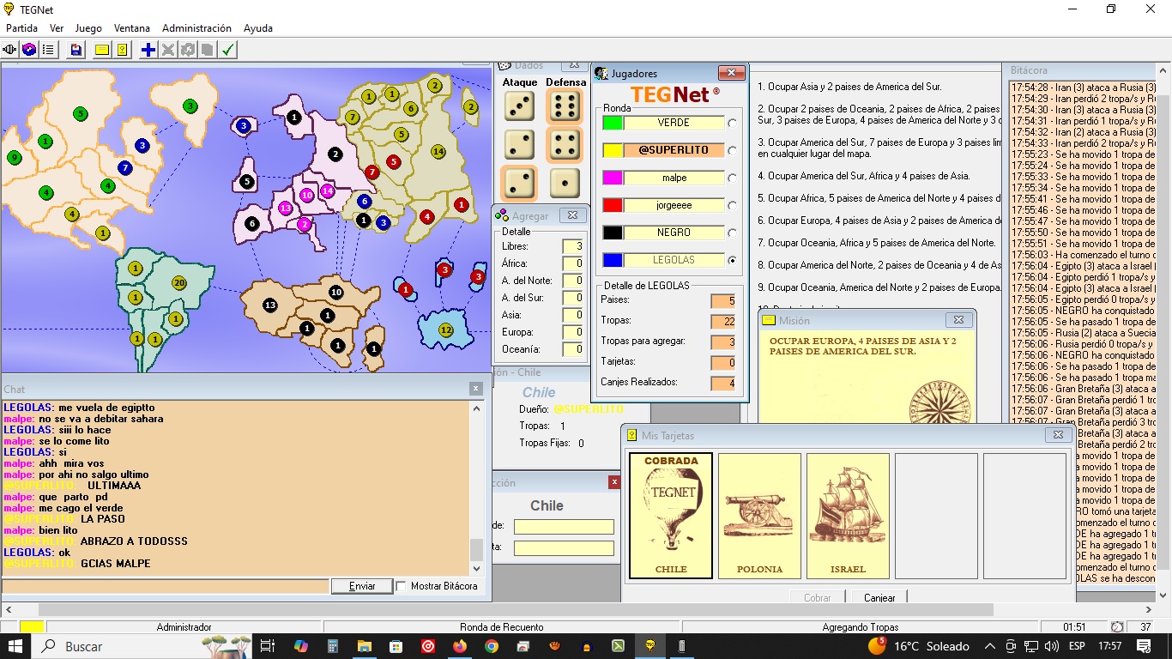Click the chat message input field

click(166, 586)
